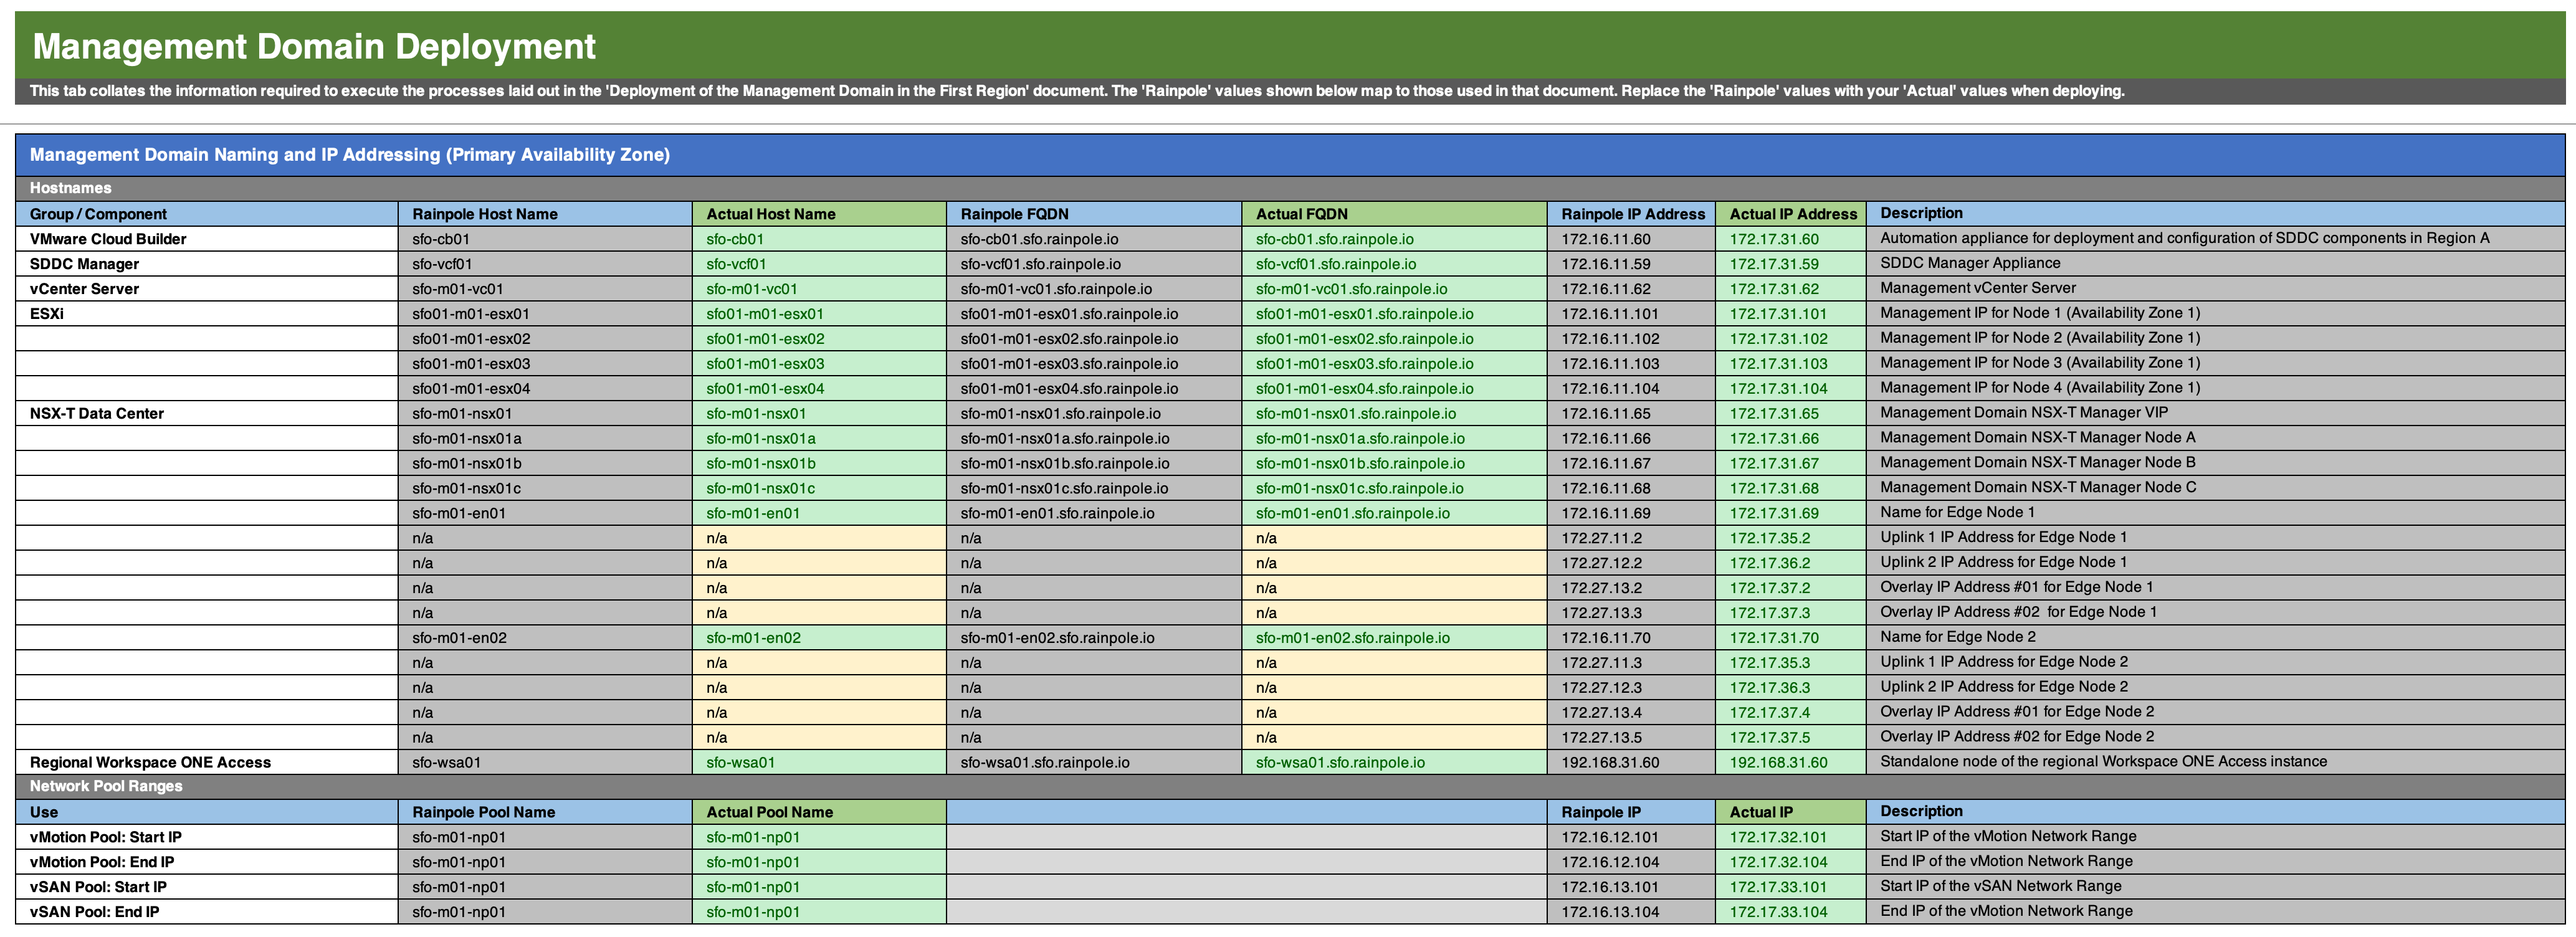The width and height of the screenshot is (2576, 937).
Task: Click the 'Actual IP Address' column header
Action: [x=1789, y=213]
